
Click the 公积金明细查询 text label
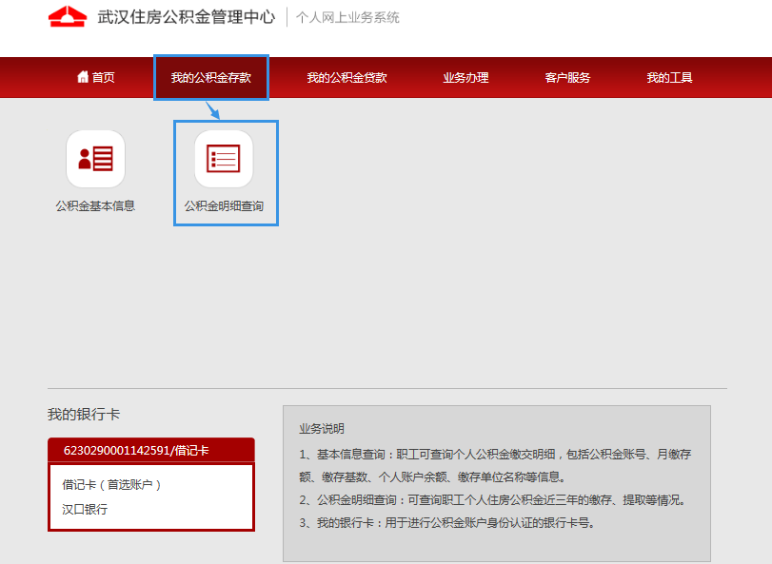point(224,205)
